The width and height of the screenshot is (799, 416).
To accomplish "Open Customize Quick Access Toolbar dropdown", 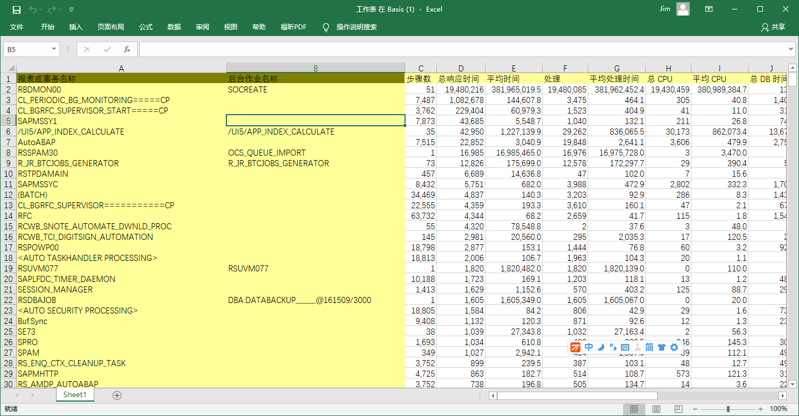I will point(72,9).
